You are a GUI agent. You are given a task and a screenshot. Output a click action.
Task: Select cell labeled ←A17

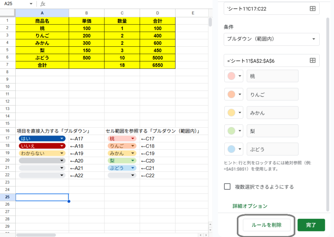[86, 139]
